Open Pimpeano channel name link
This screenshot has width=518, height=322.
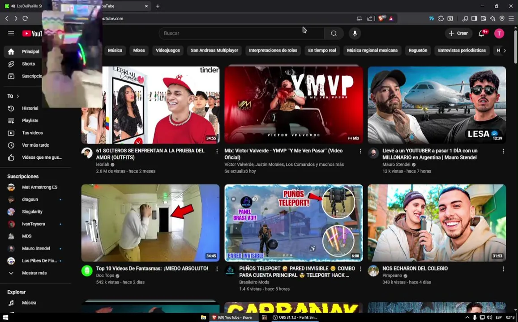[392, 275]
